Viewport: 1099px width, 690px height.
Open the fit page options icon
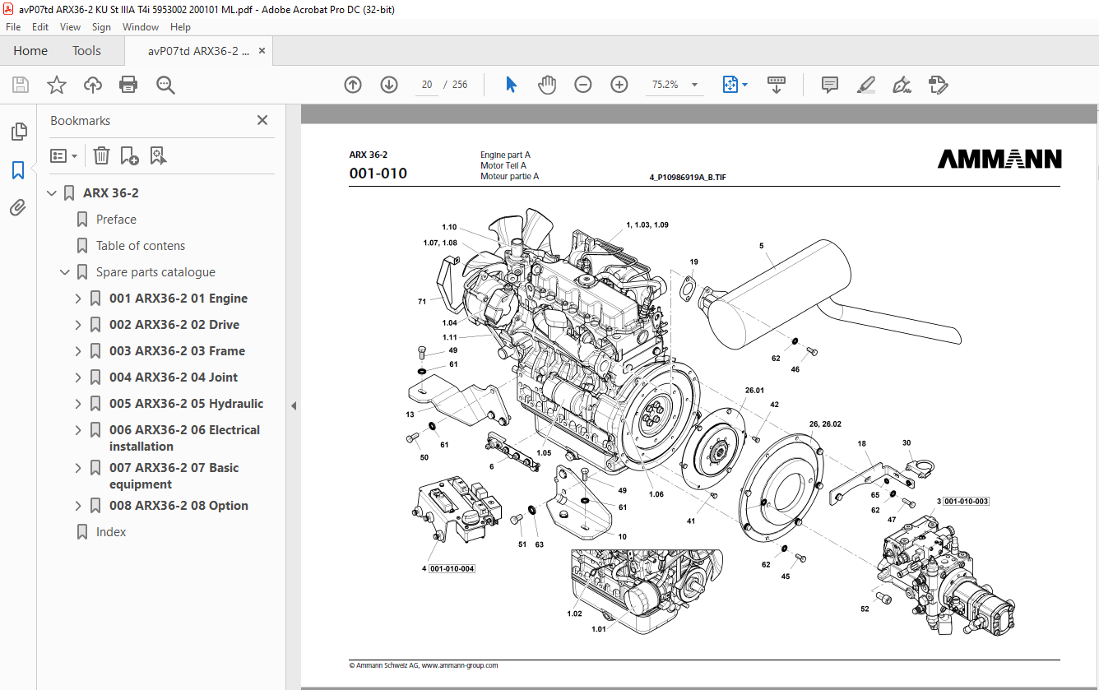coord(730,85)
